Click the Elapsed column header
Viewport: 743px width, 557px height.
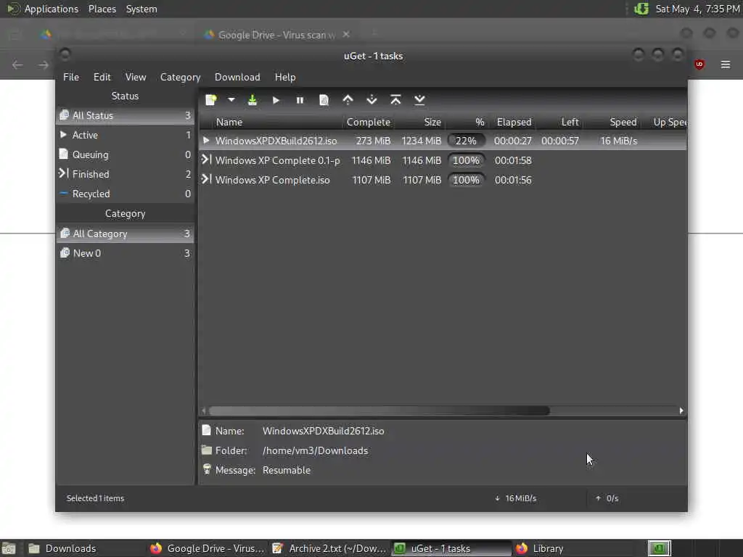514,122
